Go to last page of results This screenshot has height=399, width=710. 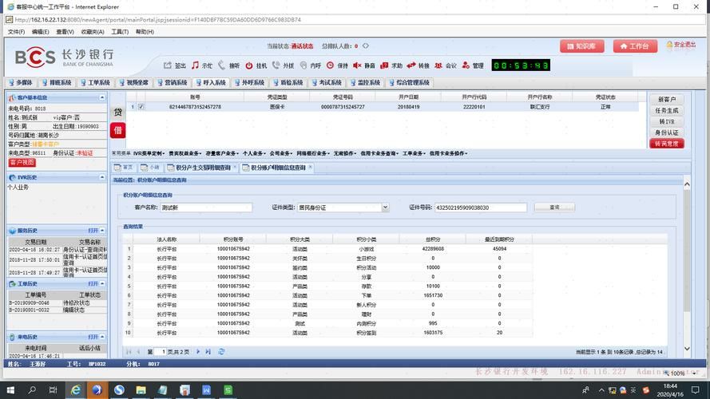coord(208,351)
